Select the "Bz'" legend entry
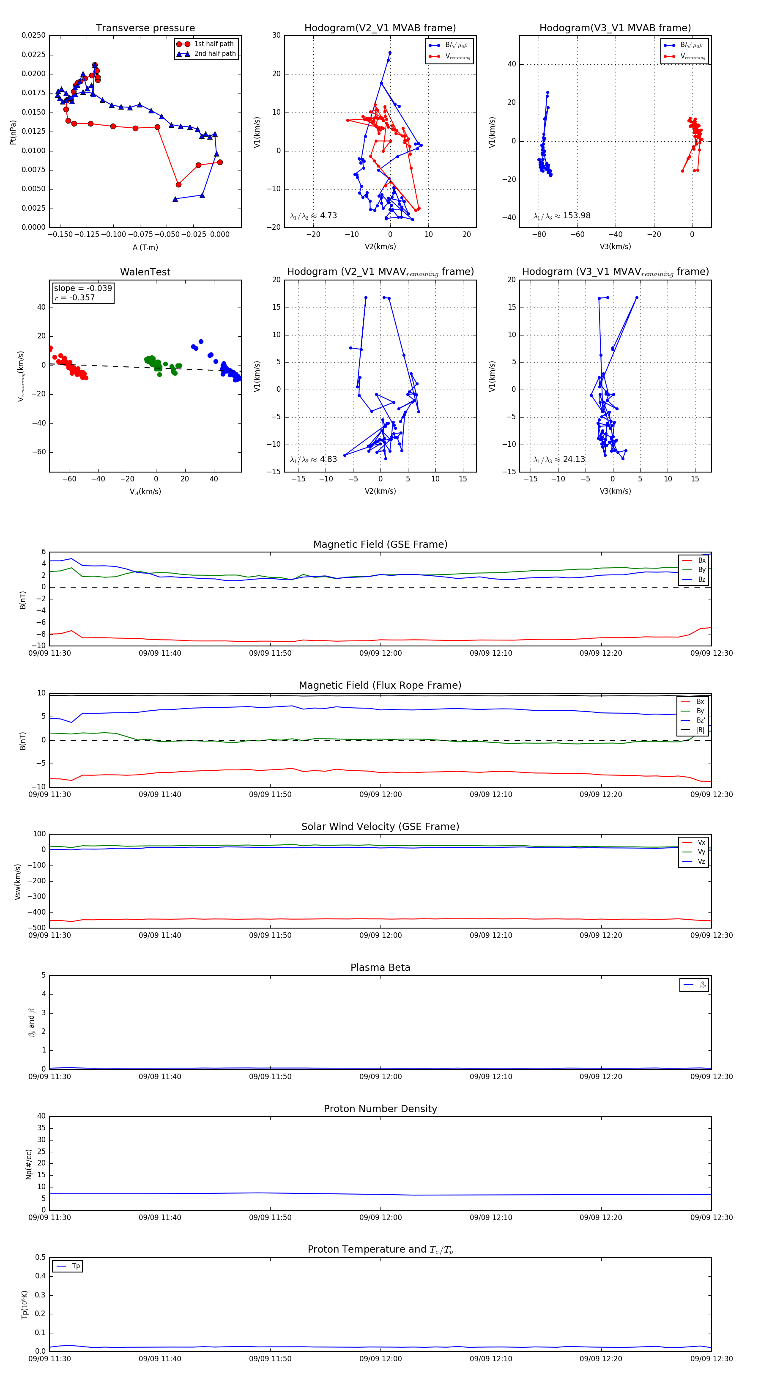Image resolution: width=761 pixels, height=1396 pixels. [693, 720]
